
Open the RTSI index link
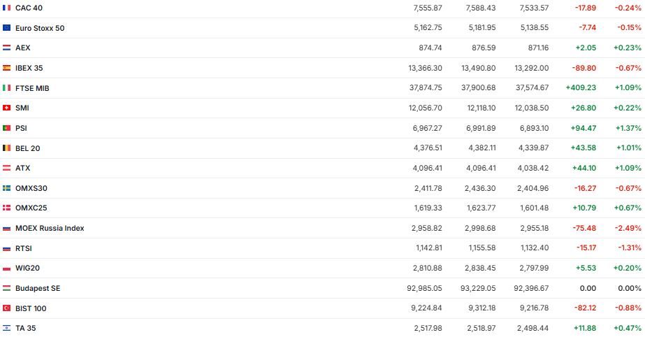[x=24, y=248]
